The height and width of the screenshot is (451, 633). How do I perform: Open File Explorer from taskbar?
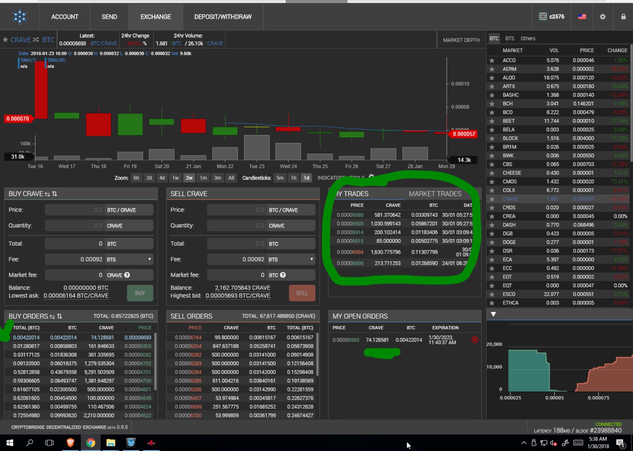pyautogui.click(x=111, y=443)
